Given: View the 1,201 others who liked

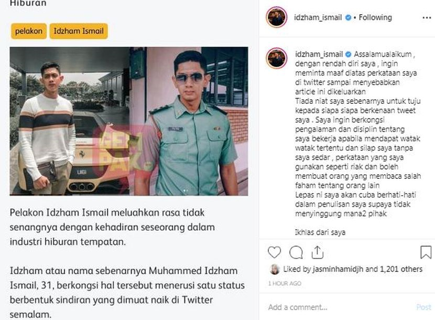Looking at the screenshot, I should [x=401, y=269].
